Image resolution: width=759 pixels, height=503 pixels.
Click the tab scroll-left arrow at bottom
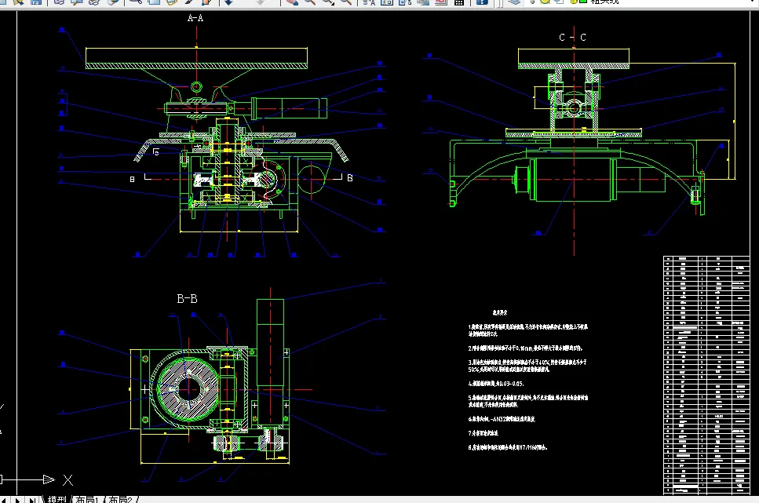tap(4, 500)
